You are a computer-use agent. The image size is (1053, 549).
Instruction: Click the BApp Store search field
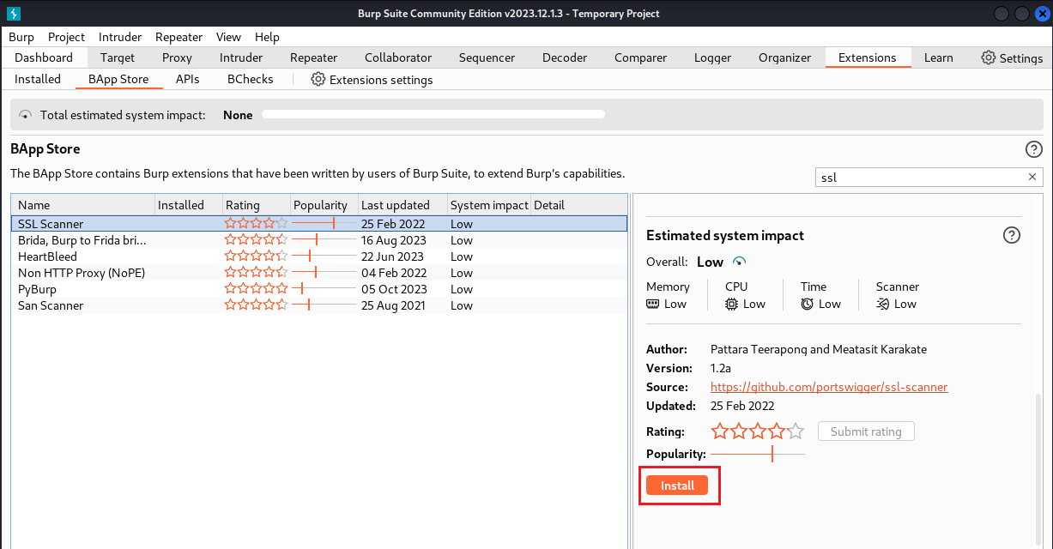click(929, 178)
